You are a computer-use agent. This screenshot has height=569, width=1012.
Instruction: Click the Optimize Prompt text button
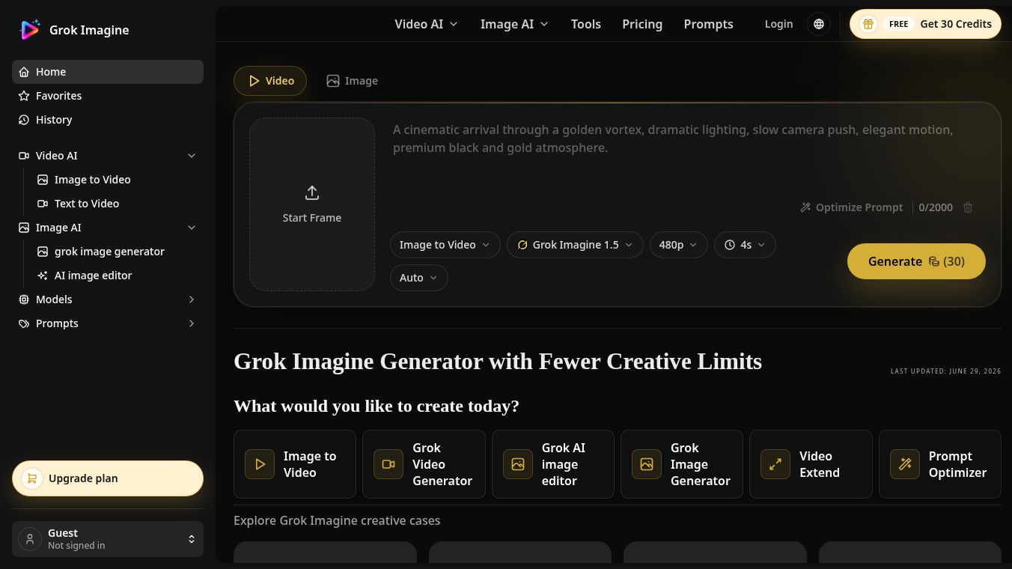[851, 207]
